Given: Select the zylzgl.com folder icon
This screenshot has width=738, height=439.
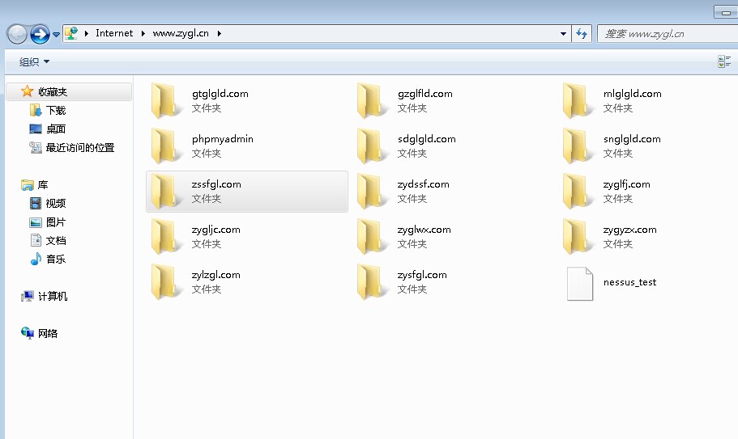Looking at the screenshot, I should point(166,281).
